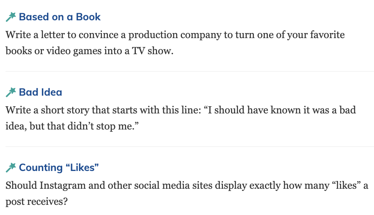Click the wand icon before Counting "Likes"
This screenshot has width=374, height=215.
[x=11, y=168]
